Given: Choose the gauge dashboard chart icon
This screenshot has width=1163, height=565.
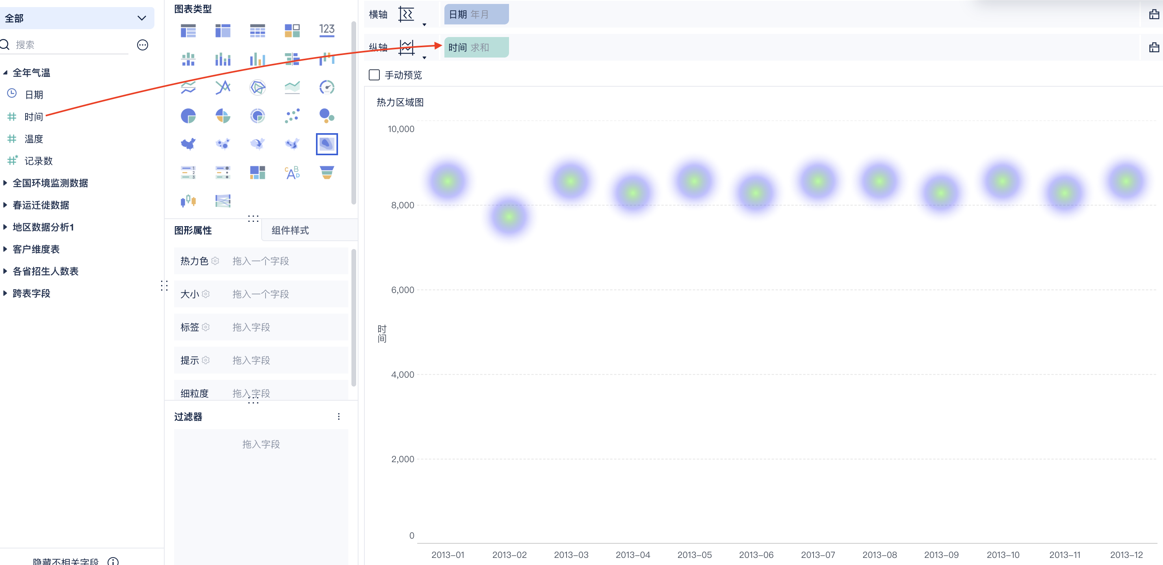Looking at the screenshot, I should click(327, 87).
